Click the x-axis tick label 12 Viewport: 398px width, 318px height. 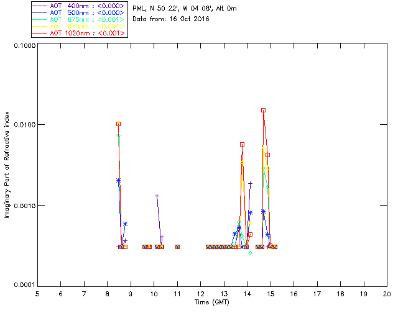pyautogui.click(x=200, y=294)
